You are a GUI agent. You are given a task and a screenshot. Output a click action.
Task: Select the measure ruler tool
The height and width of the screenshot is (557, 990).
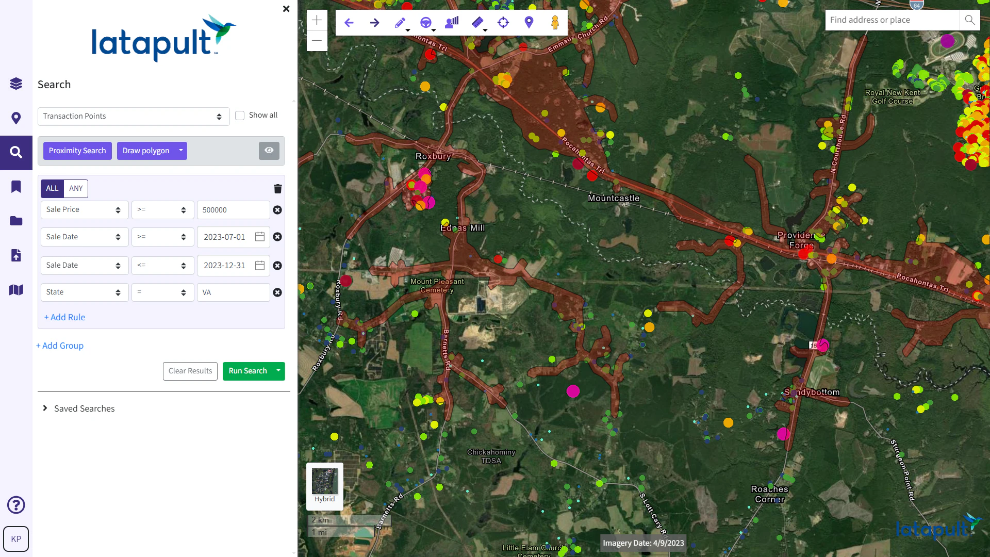pyautogui.click(x=477, y=23)
